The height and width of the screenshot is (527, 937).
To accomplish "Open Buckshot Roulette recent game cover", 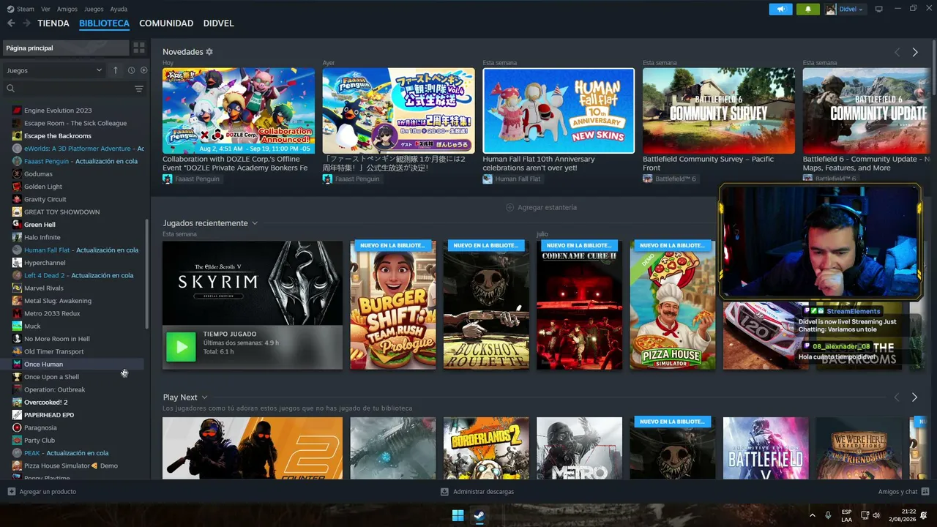I will tap(486, 305).
